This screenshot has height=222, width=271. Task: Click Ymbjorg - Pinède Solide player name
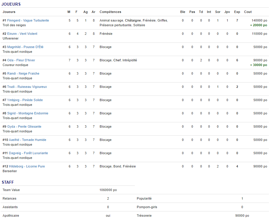25,100
